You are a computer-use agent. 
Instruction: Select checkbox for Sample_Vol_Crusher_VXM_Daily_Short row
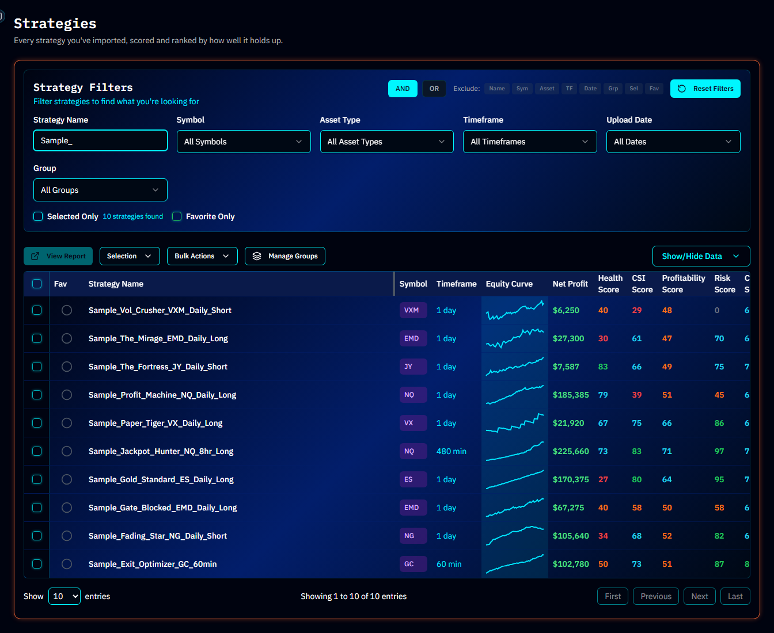(x=37, y=310)
